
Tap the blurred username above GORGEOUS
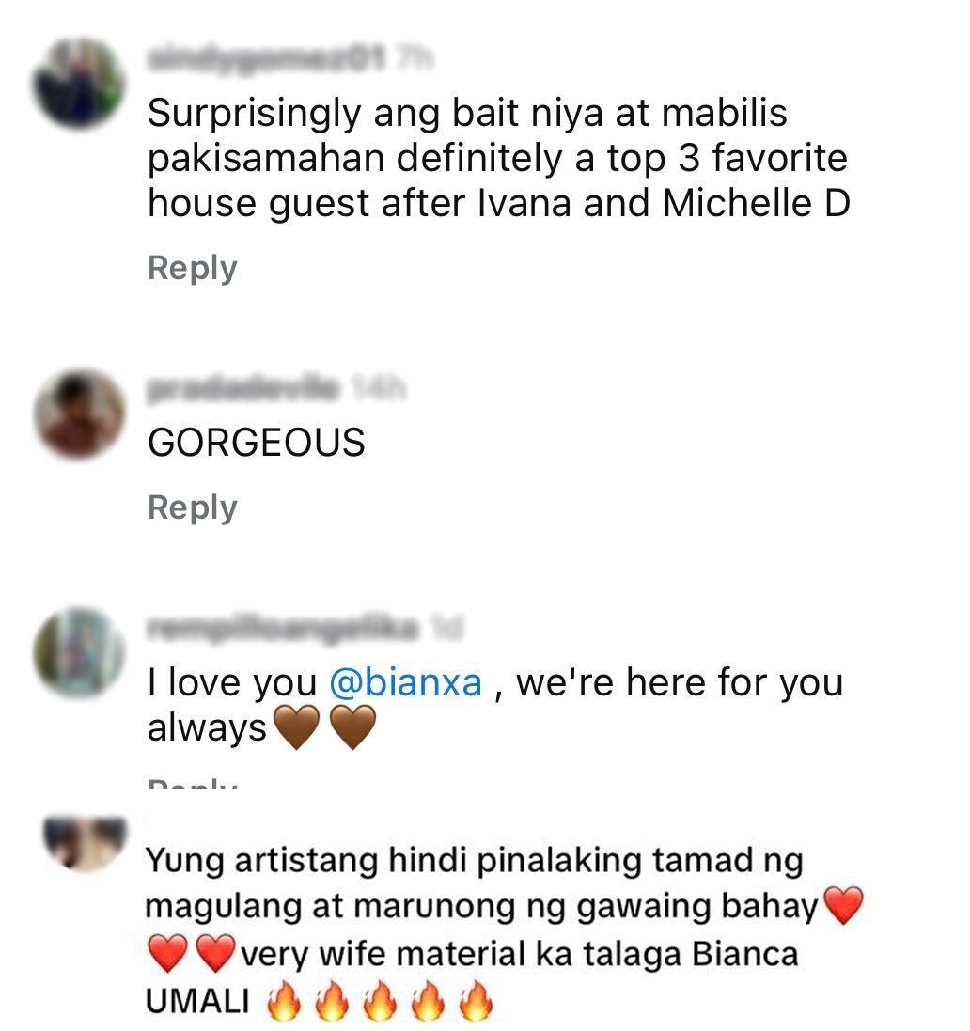(x=244, y=389)
